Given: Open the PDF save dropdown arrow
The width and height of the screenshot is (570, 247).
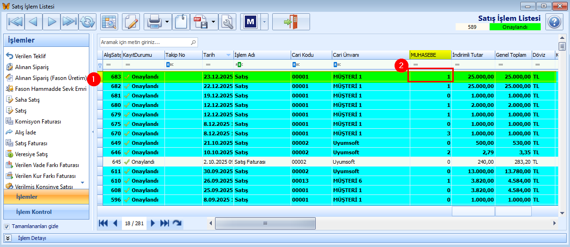Looking at the screenshot, I should point(214,22).
